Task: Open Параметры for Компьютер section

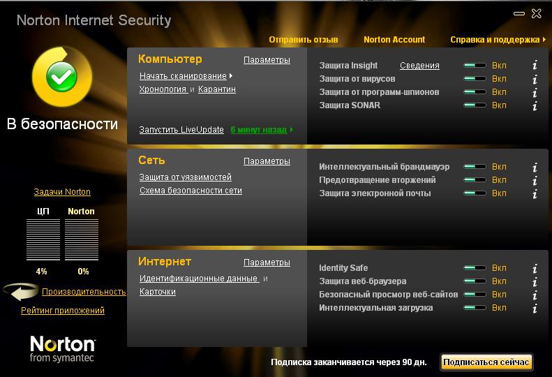Action: tap(267, 60)
